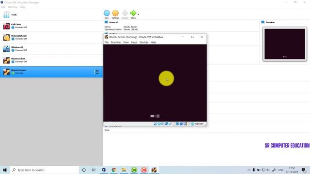Expand the hidden system tray icons chevron

pos(248,170)
